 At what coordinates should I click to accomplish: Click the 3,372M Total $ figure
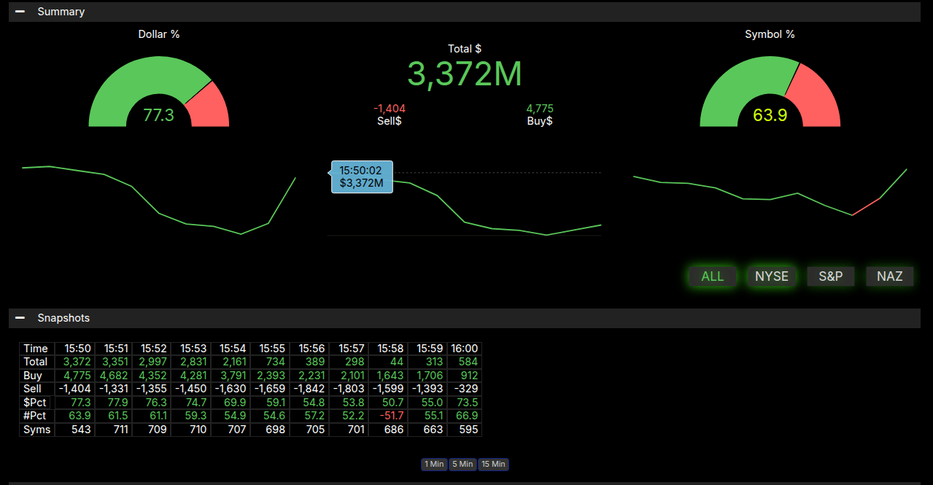465,74
